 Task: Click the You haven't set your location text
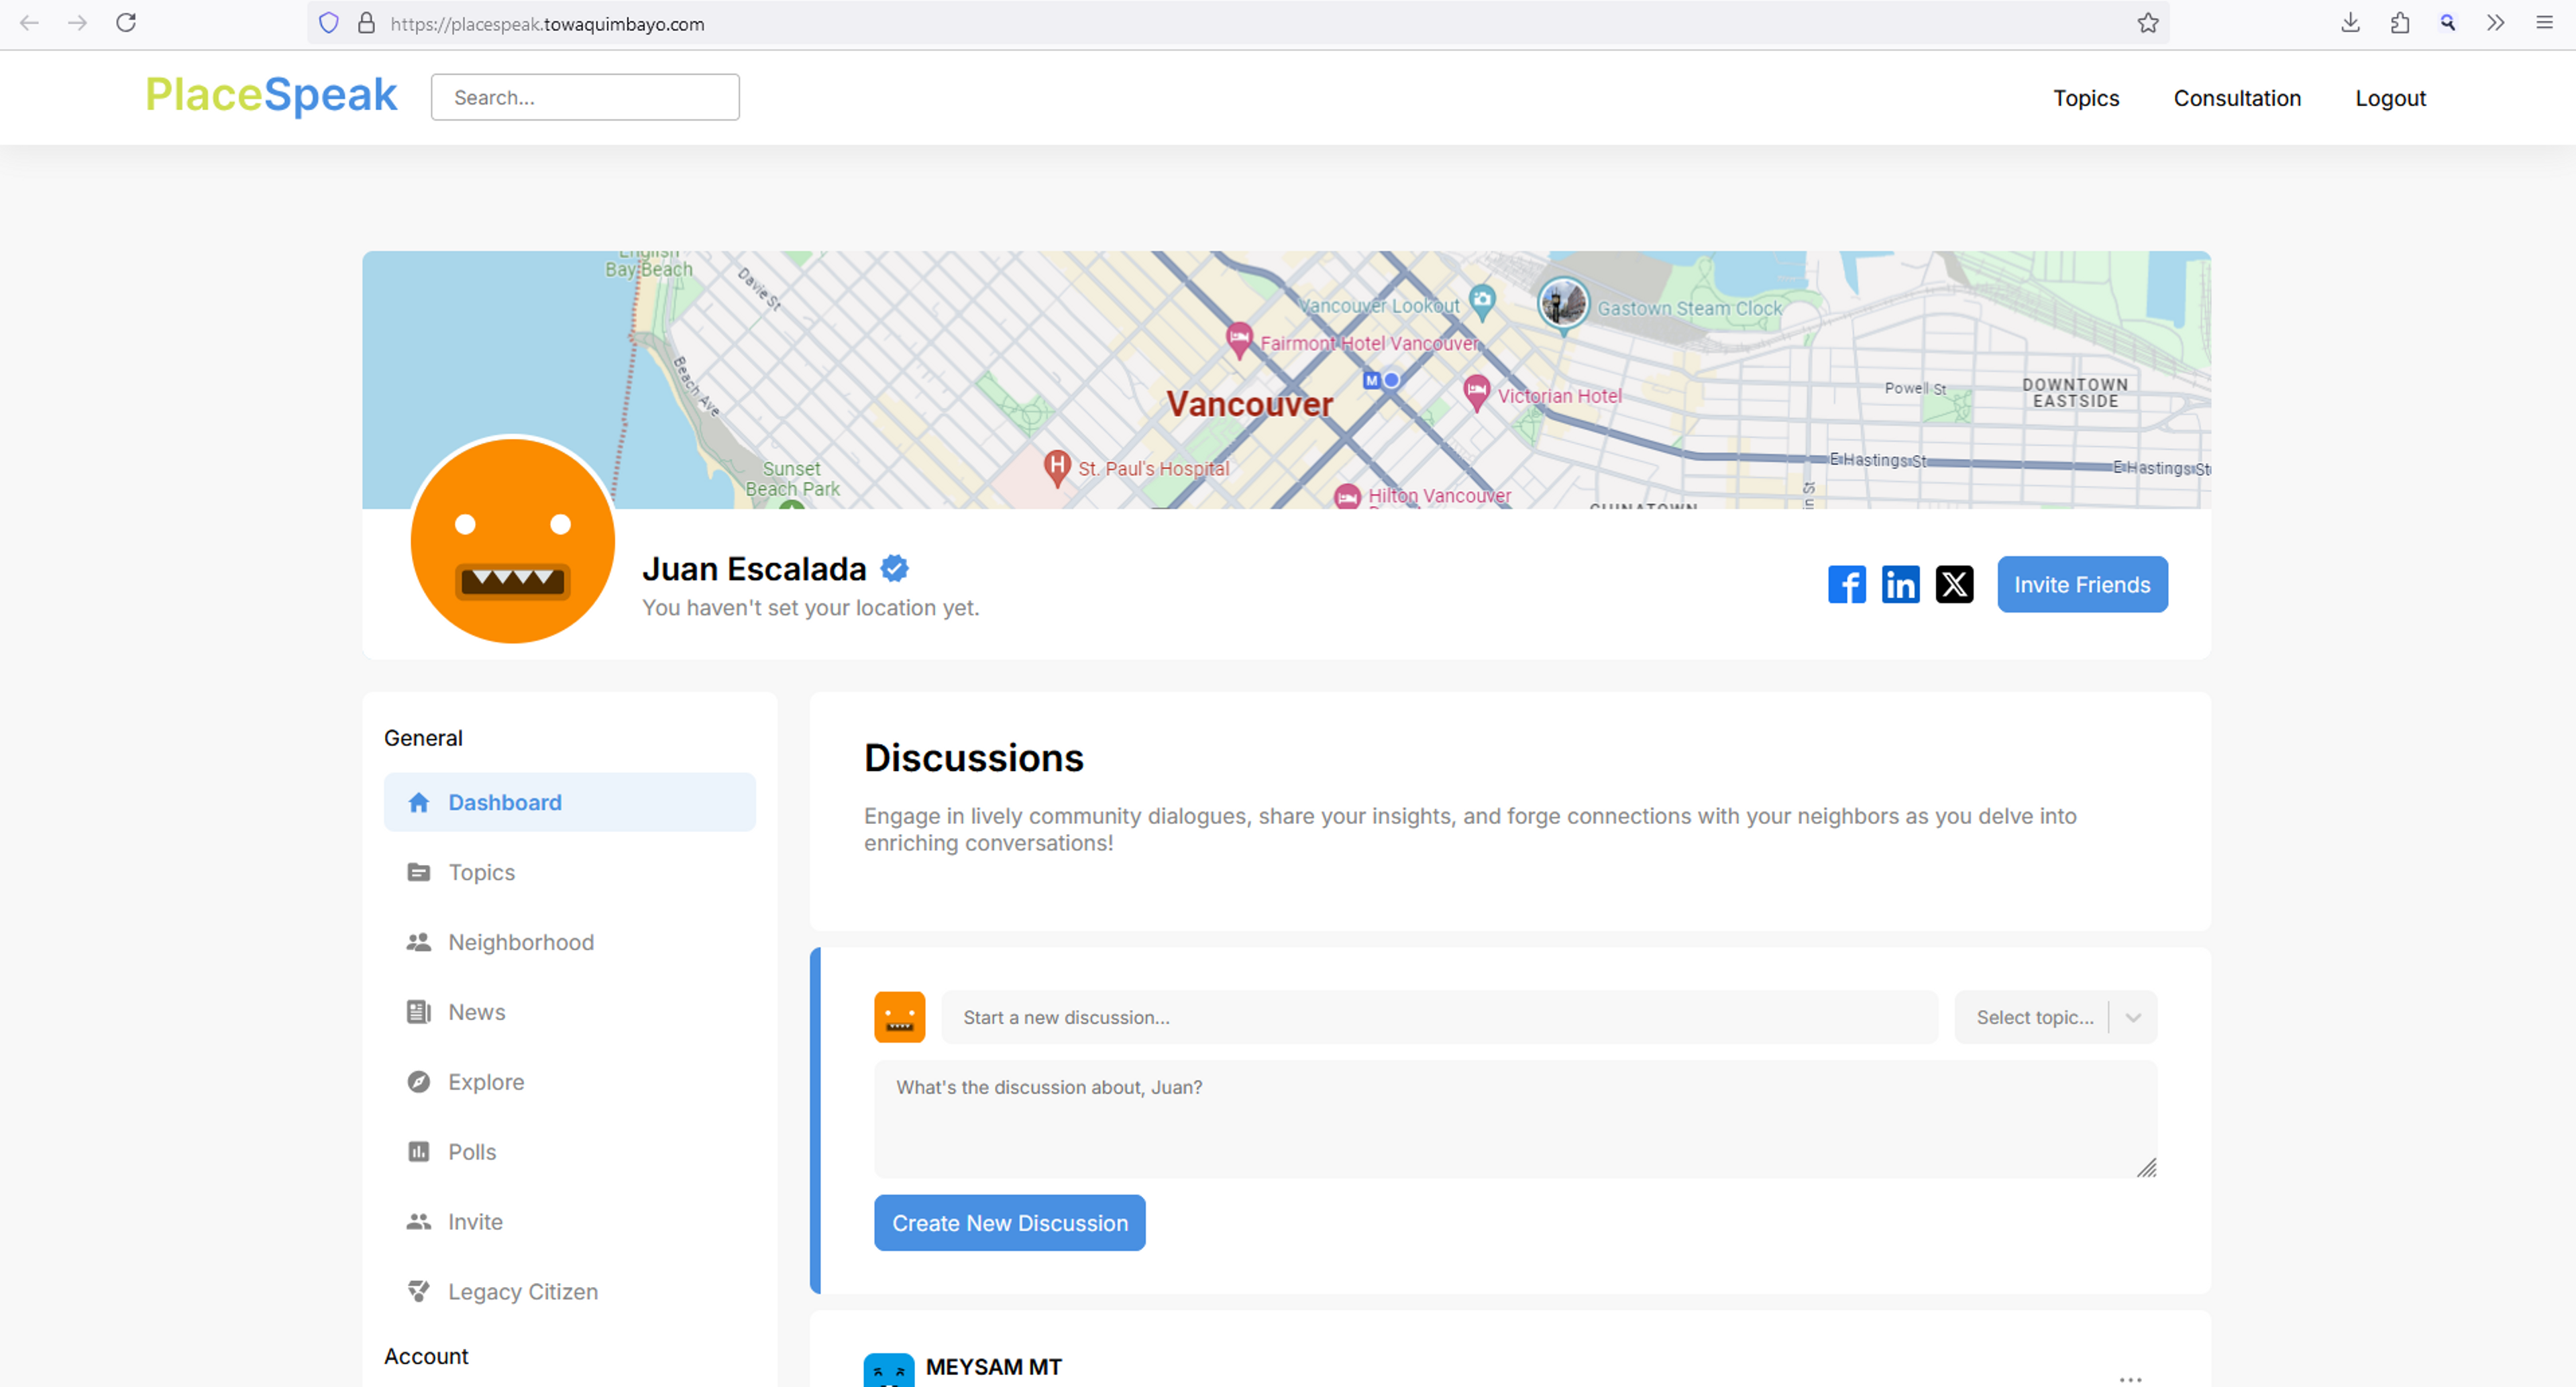[x=810, y=607]
